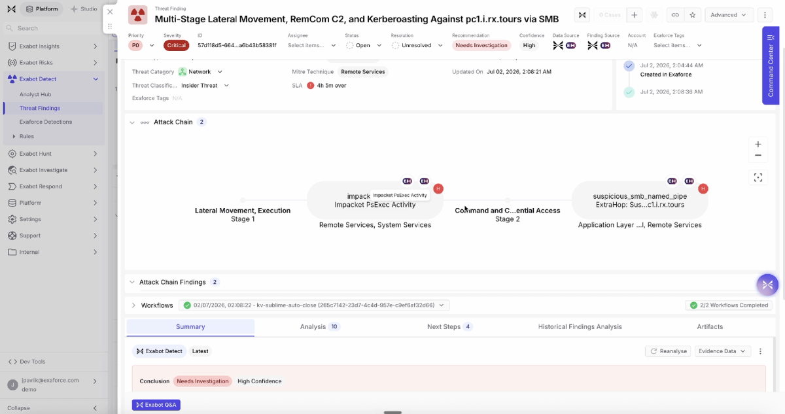Change the Status Open dropdown
Image resolution: width=785 pixels, height=414 pixels.
(x=364, y=45)
